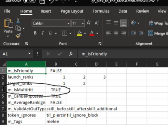Select the cell containing melee
This screenshot has width=168, height=125.
[x=56, y=122]
